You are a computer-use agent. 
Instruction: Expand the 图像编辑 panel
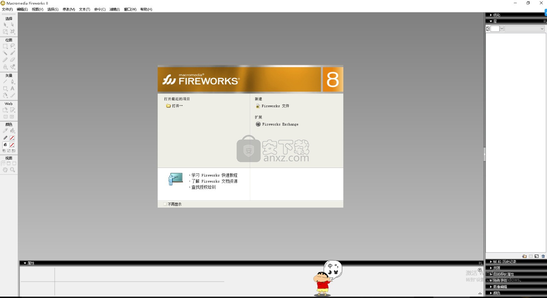(491, 287)
